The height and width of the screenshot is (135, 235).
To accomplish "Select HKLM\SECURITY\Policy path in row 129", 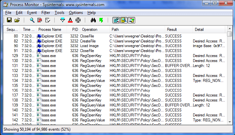I will (x=130, y=56).
